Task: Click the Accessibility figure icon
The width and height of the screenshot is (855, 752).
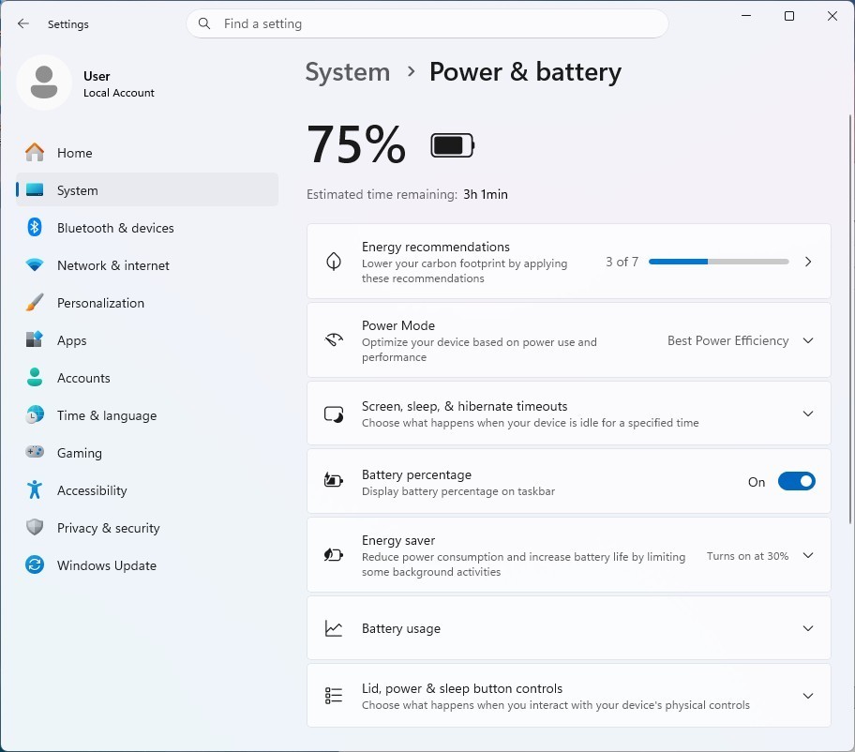Action: 35,489
